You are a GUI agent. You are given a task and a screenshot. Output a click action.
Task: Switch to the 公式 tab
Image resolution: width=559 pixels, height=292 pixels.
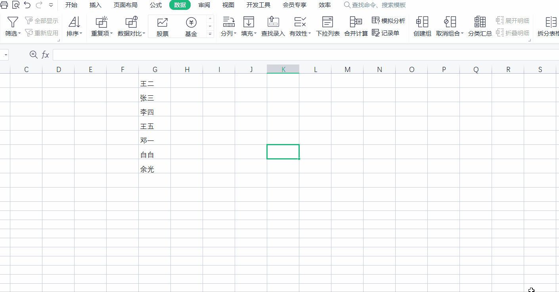156,5
